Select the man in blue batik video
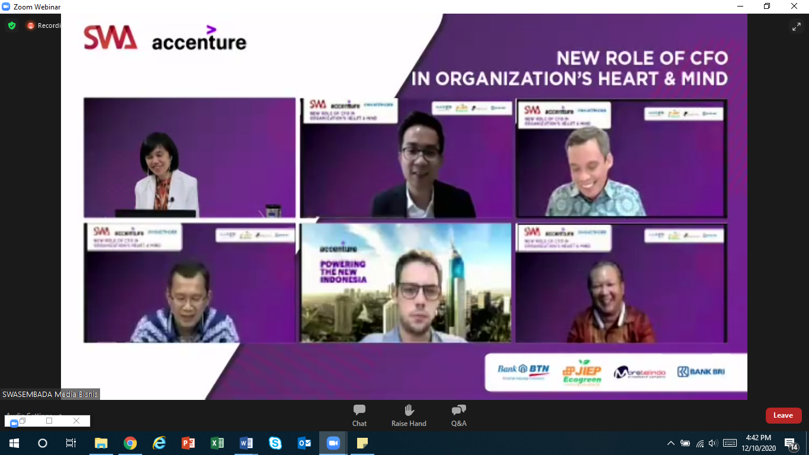 click(x=190, y=283)
